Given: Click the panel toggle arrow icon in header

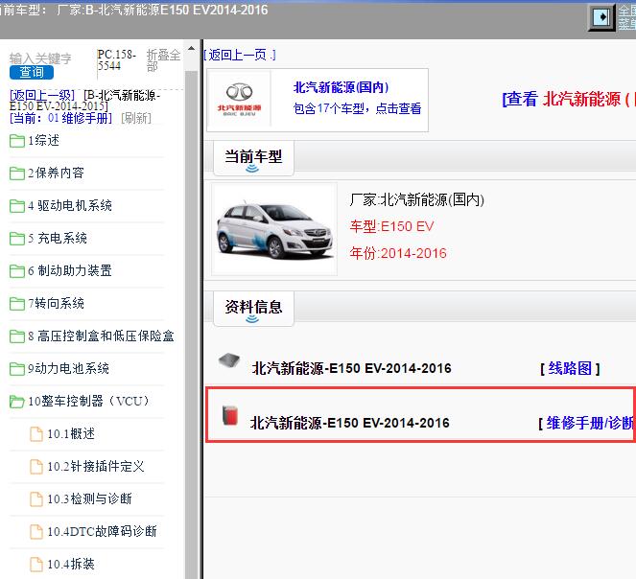Looking at the screenshot, I should pyautogui.click(x=601, y=17).
